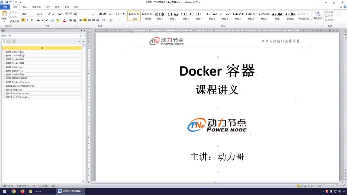The image size is (347, 195).
Task: Click the Align Left icon
Action: tap(81, 20)
